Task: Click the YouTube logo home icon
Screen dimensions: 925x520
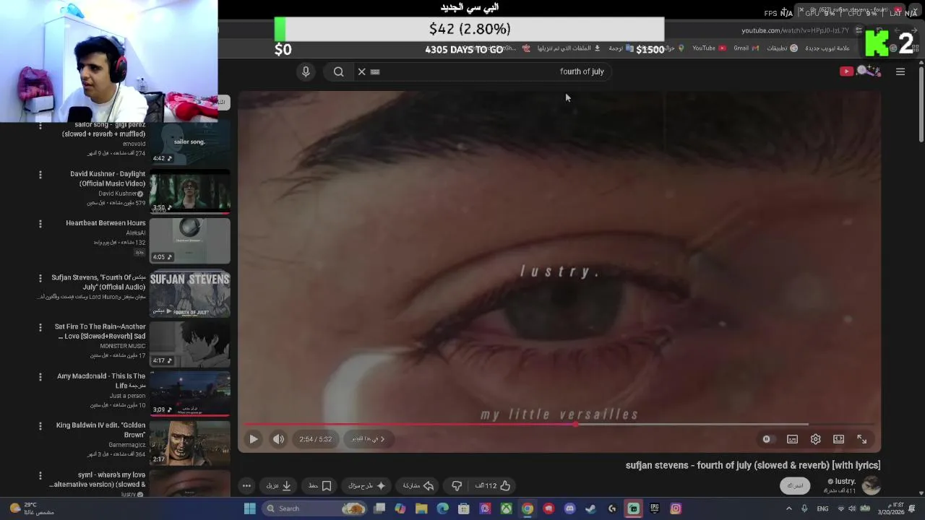Action: pyautogui.click(x=860, y=71)
